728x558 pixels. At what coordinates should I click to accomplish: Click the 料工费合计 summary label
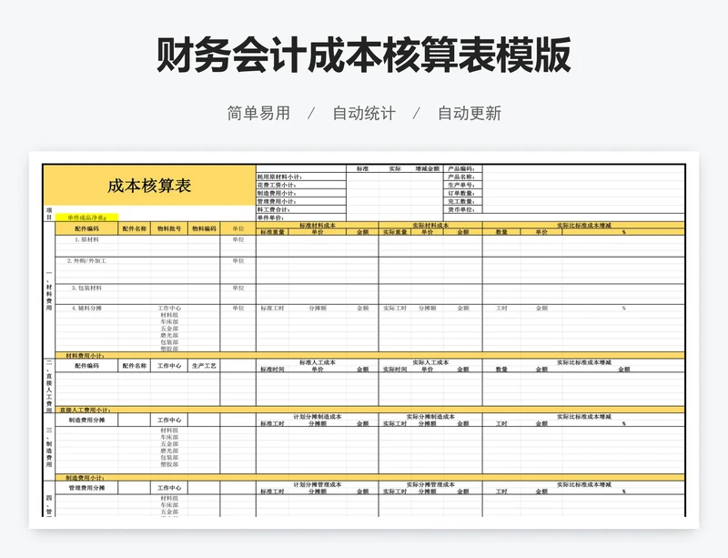point(274,209)
